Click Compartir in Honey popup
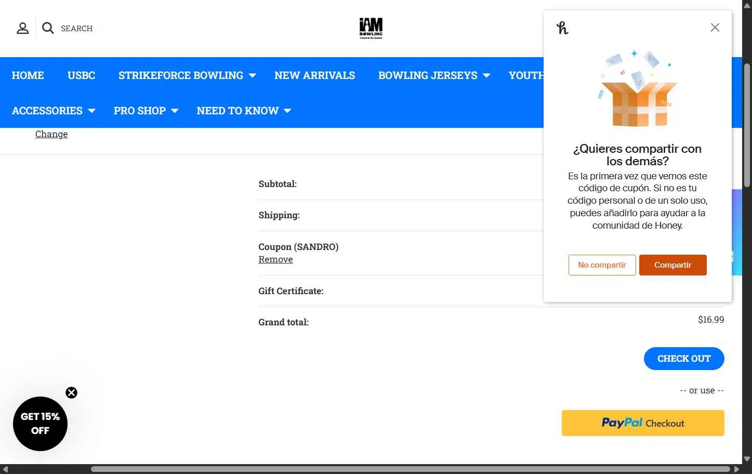Screen dimensions: 752x474 point(672,265)
